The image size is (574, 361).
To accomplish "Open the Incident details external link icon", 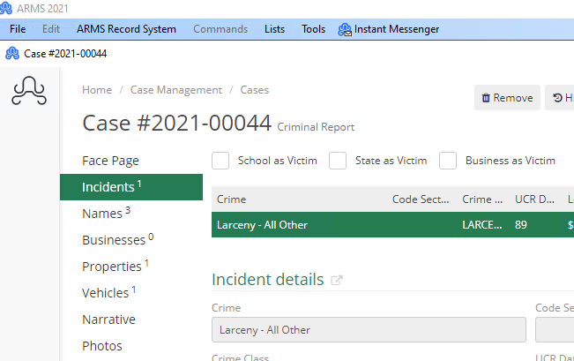I will click(336, 281).
